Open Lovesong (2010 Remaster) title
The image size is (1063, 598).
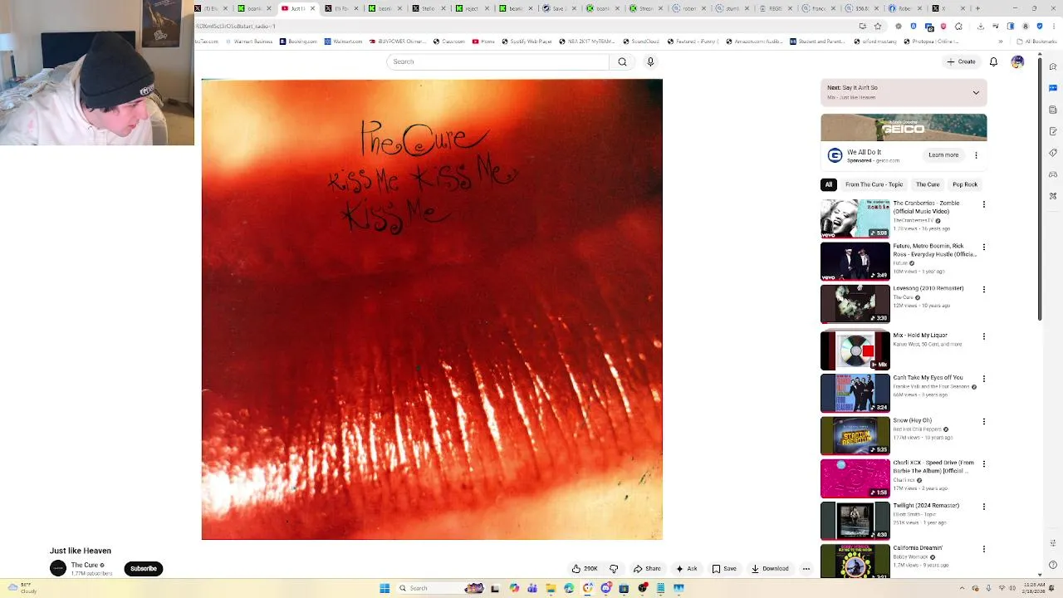coord(928,288)
